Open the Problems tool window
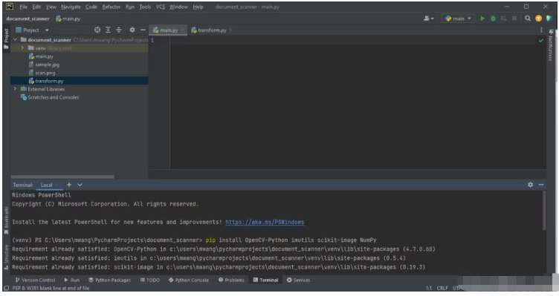Image resolution: width=559 pixels, height=296 pixels. pyautogui.click(x=231, y=280)
